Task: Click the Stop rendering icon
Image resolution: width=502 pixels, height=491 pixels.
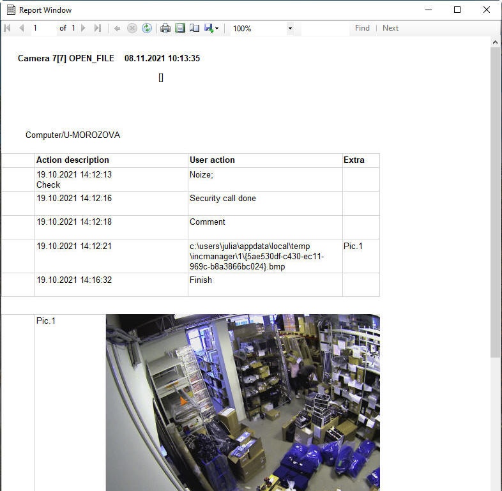Action: (132, 28)
